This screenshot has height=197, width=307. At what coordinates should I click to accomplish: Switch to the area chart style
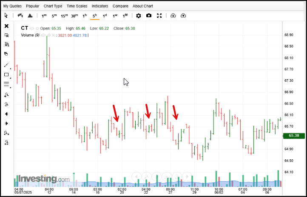pos(30,15)
